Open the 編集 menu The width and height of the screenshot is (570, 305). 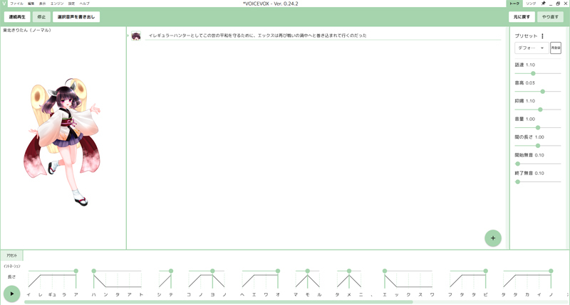click(31, 4)
